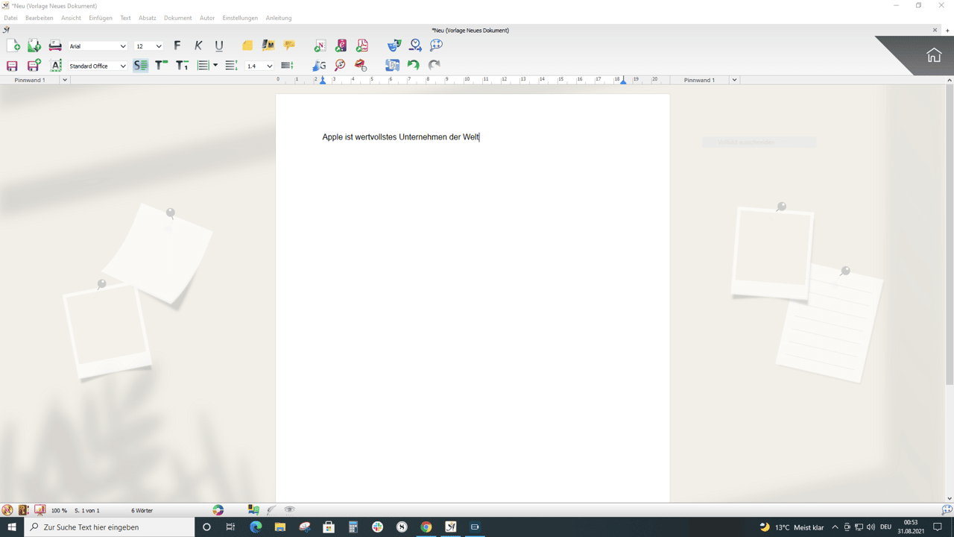Open the theater masks character icon
This screenshot has width=954, height=537.
[x=394, y=45]
